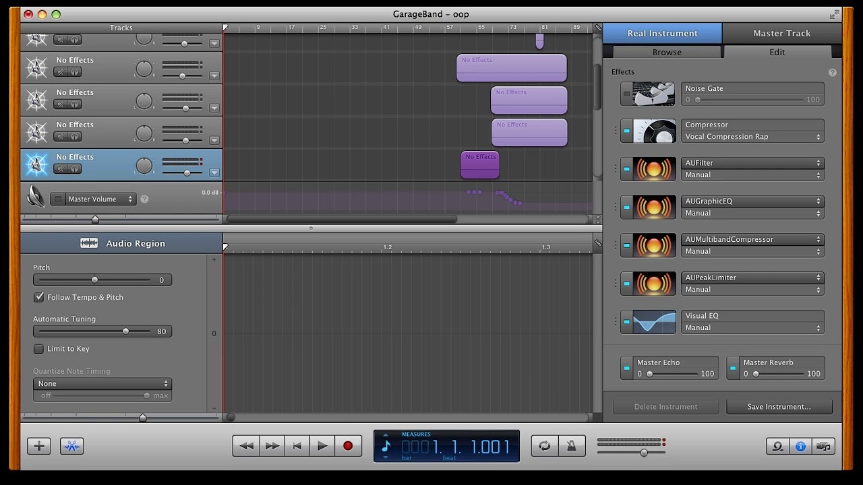Toggle Master Echo on/off

tap(627, 368)
